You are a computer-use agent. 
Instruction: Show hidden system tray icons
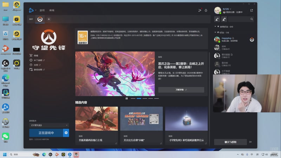click(x=238, y=154)
